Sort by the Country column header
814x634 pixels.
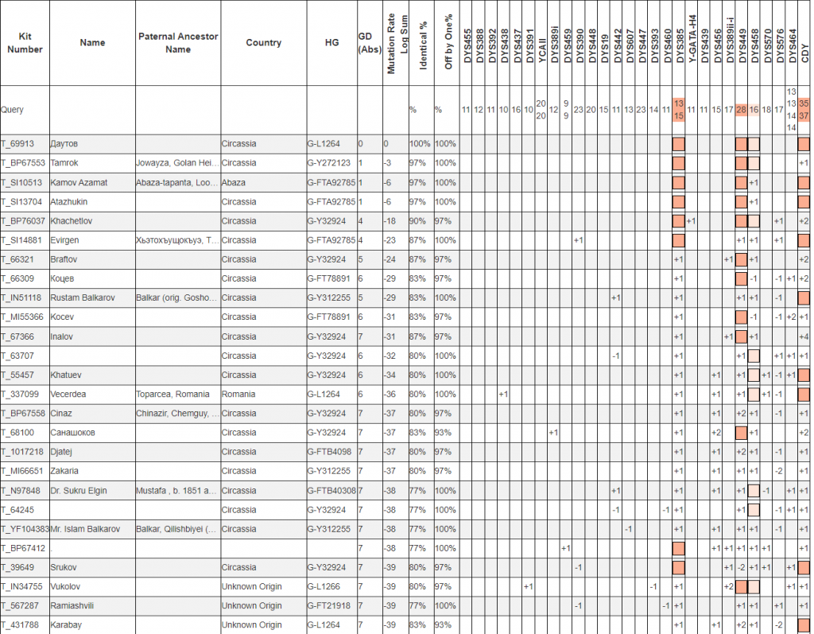[x=263, y=43]
